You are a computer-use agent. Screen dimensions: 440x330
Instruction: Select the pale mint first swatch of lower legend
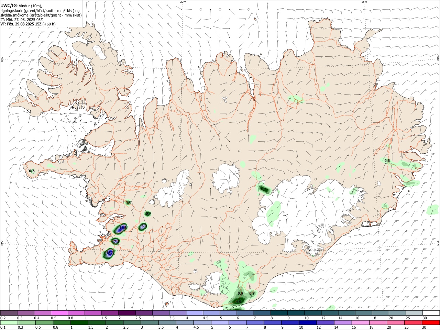click(9, 322)
